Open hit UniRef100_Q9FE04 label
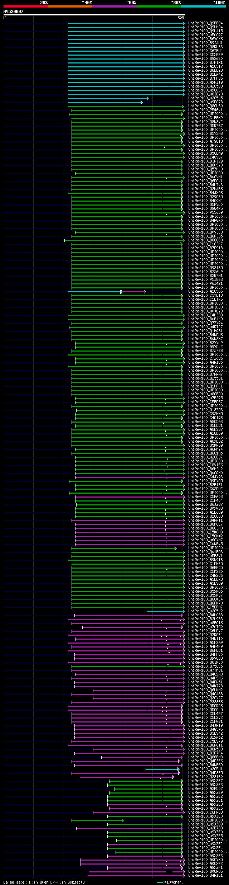 (205, 23)
